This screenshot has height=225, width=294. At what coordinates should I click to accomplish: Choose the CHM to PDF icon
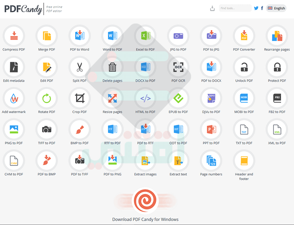14,160
